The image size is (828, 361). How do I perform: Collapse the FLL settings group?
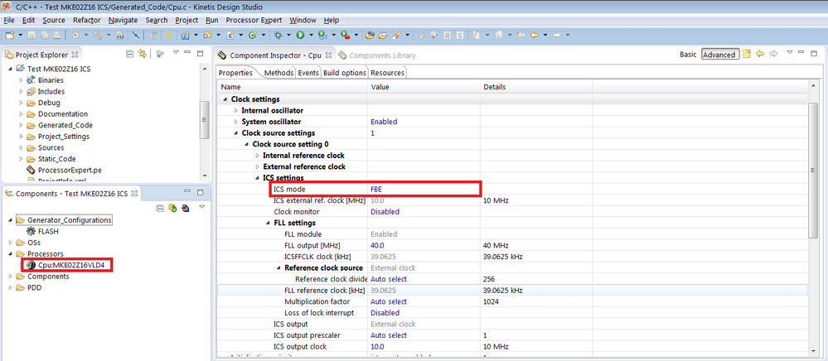click(x=268, y=223)
